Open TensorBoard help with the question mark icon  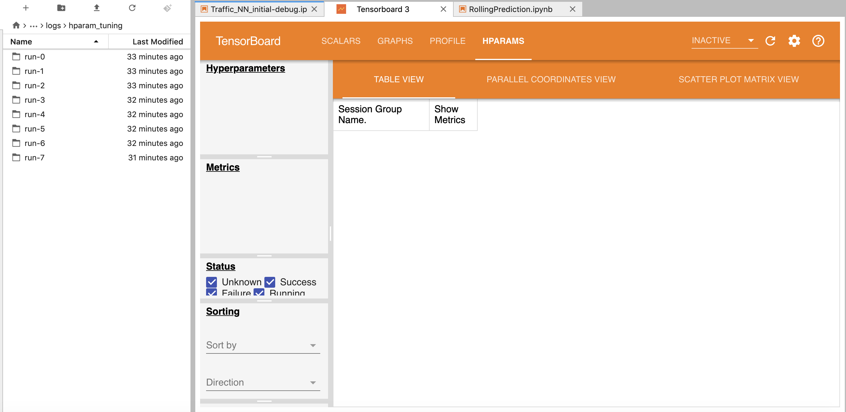(818, 41)
